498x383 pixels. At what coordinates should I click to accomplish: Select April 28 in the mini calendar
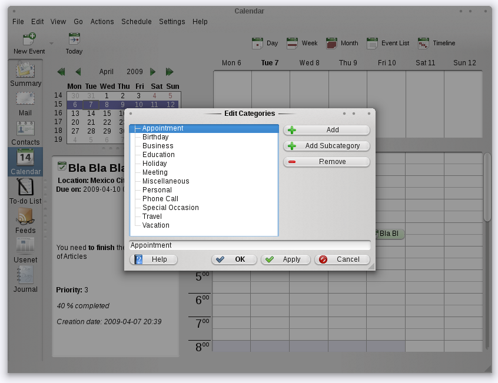pos(91,131)
